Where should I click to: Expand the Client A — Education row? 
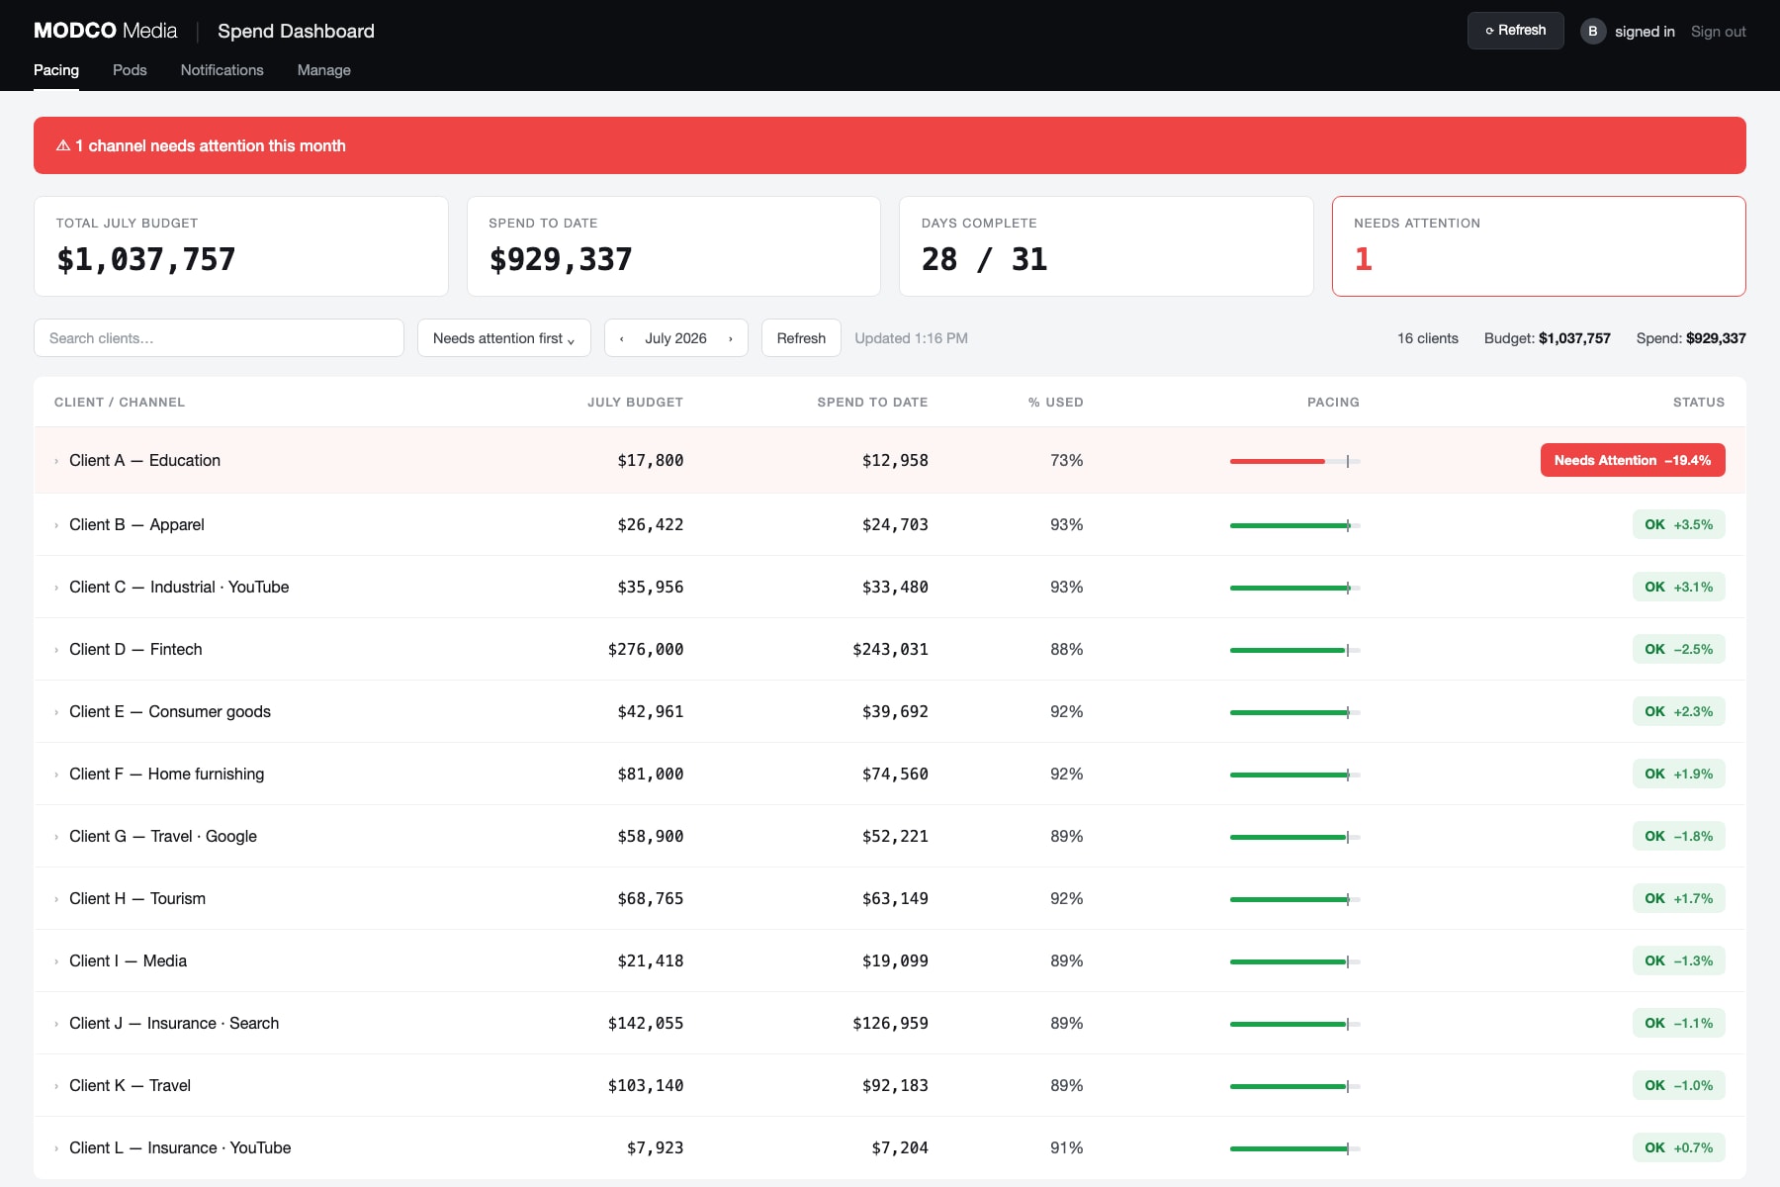click(56, 461)
